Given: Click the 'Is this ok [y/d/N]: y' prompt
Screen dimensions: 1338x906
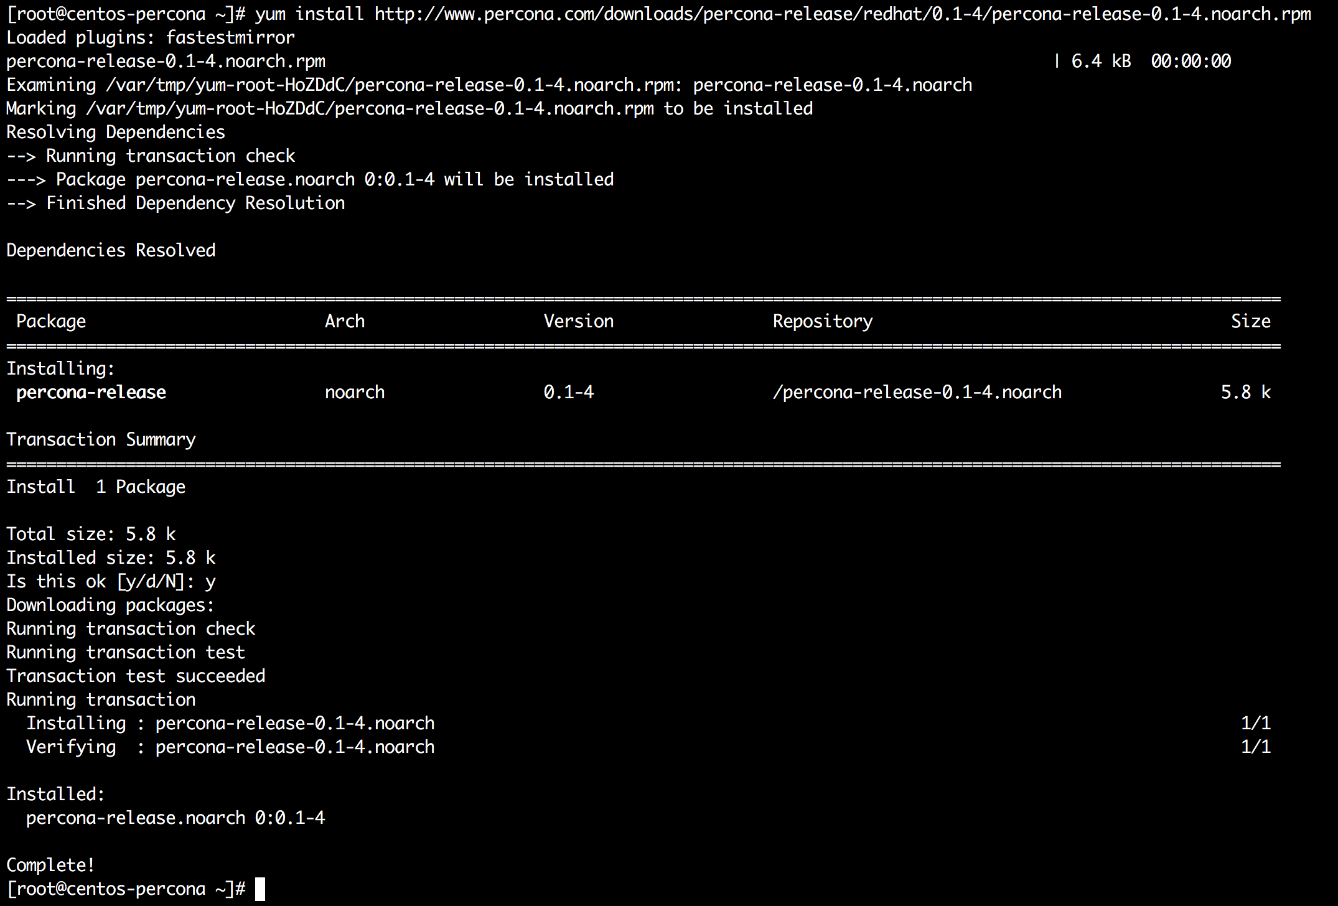Looking at the screenshot, I should tap(111, 581).
